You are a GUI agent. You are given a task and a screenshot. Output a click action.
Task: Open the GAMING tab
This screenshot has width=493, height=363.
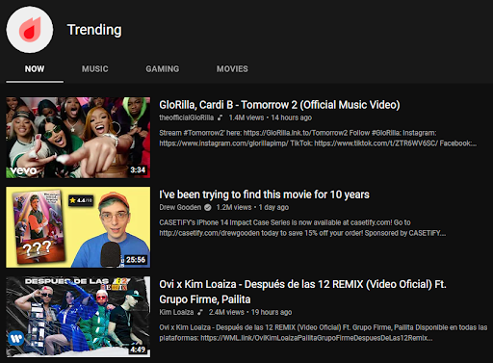pyautogui.click(x=163, y=69)
